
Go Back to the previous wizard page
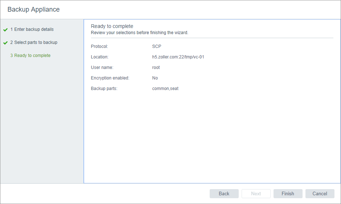[x=224, y=194]
